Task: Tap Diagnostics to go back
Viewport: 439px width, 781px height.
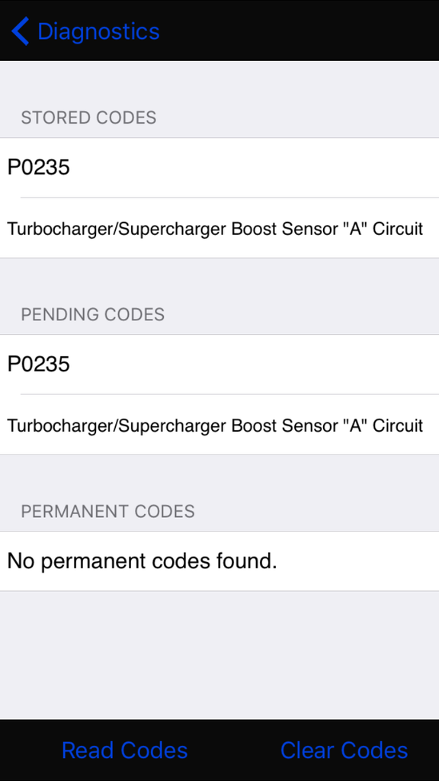Action: (x=100, y=31)
